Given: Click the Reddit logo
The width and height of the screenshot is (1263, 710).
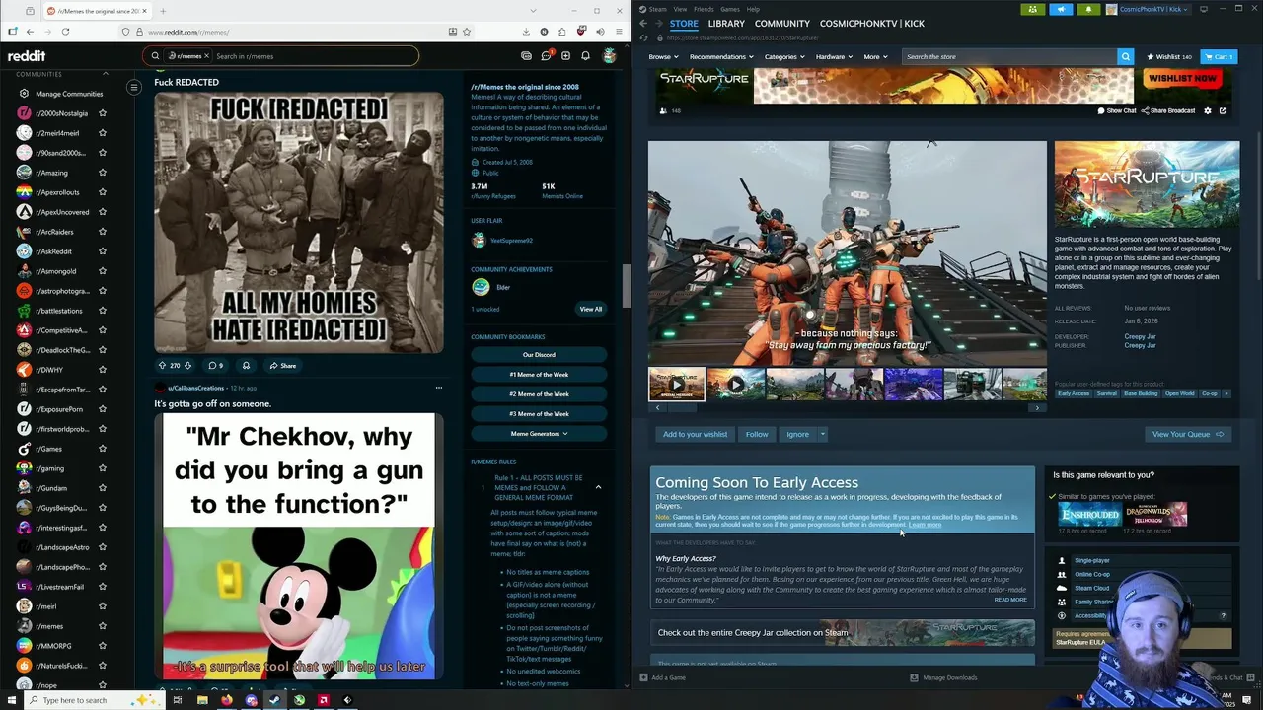Looking at the screenshot, I should tap(27, 56).
